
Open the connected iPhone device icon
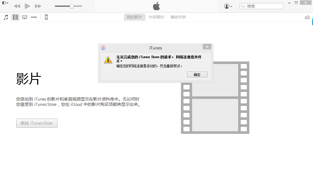point(46,17)
